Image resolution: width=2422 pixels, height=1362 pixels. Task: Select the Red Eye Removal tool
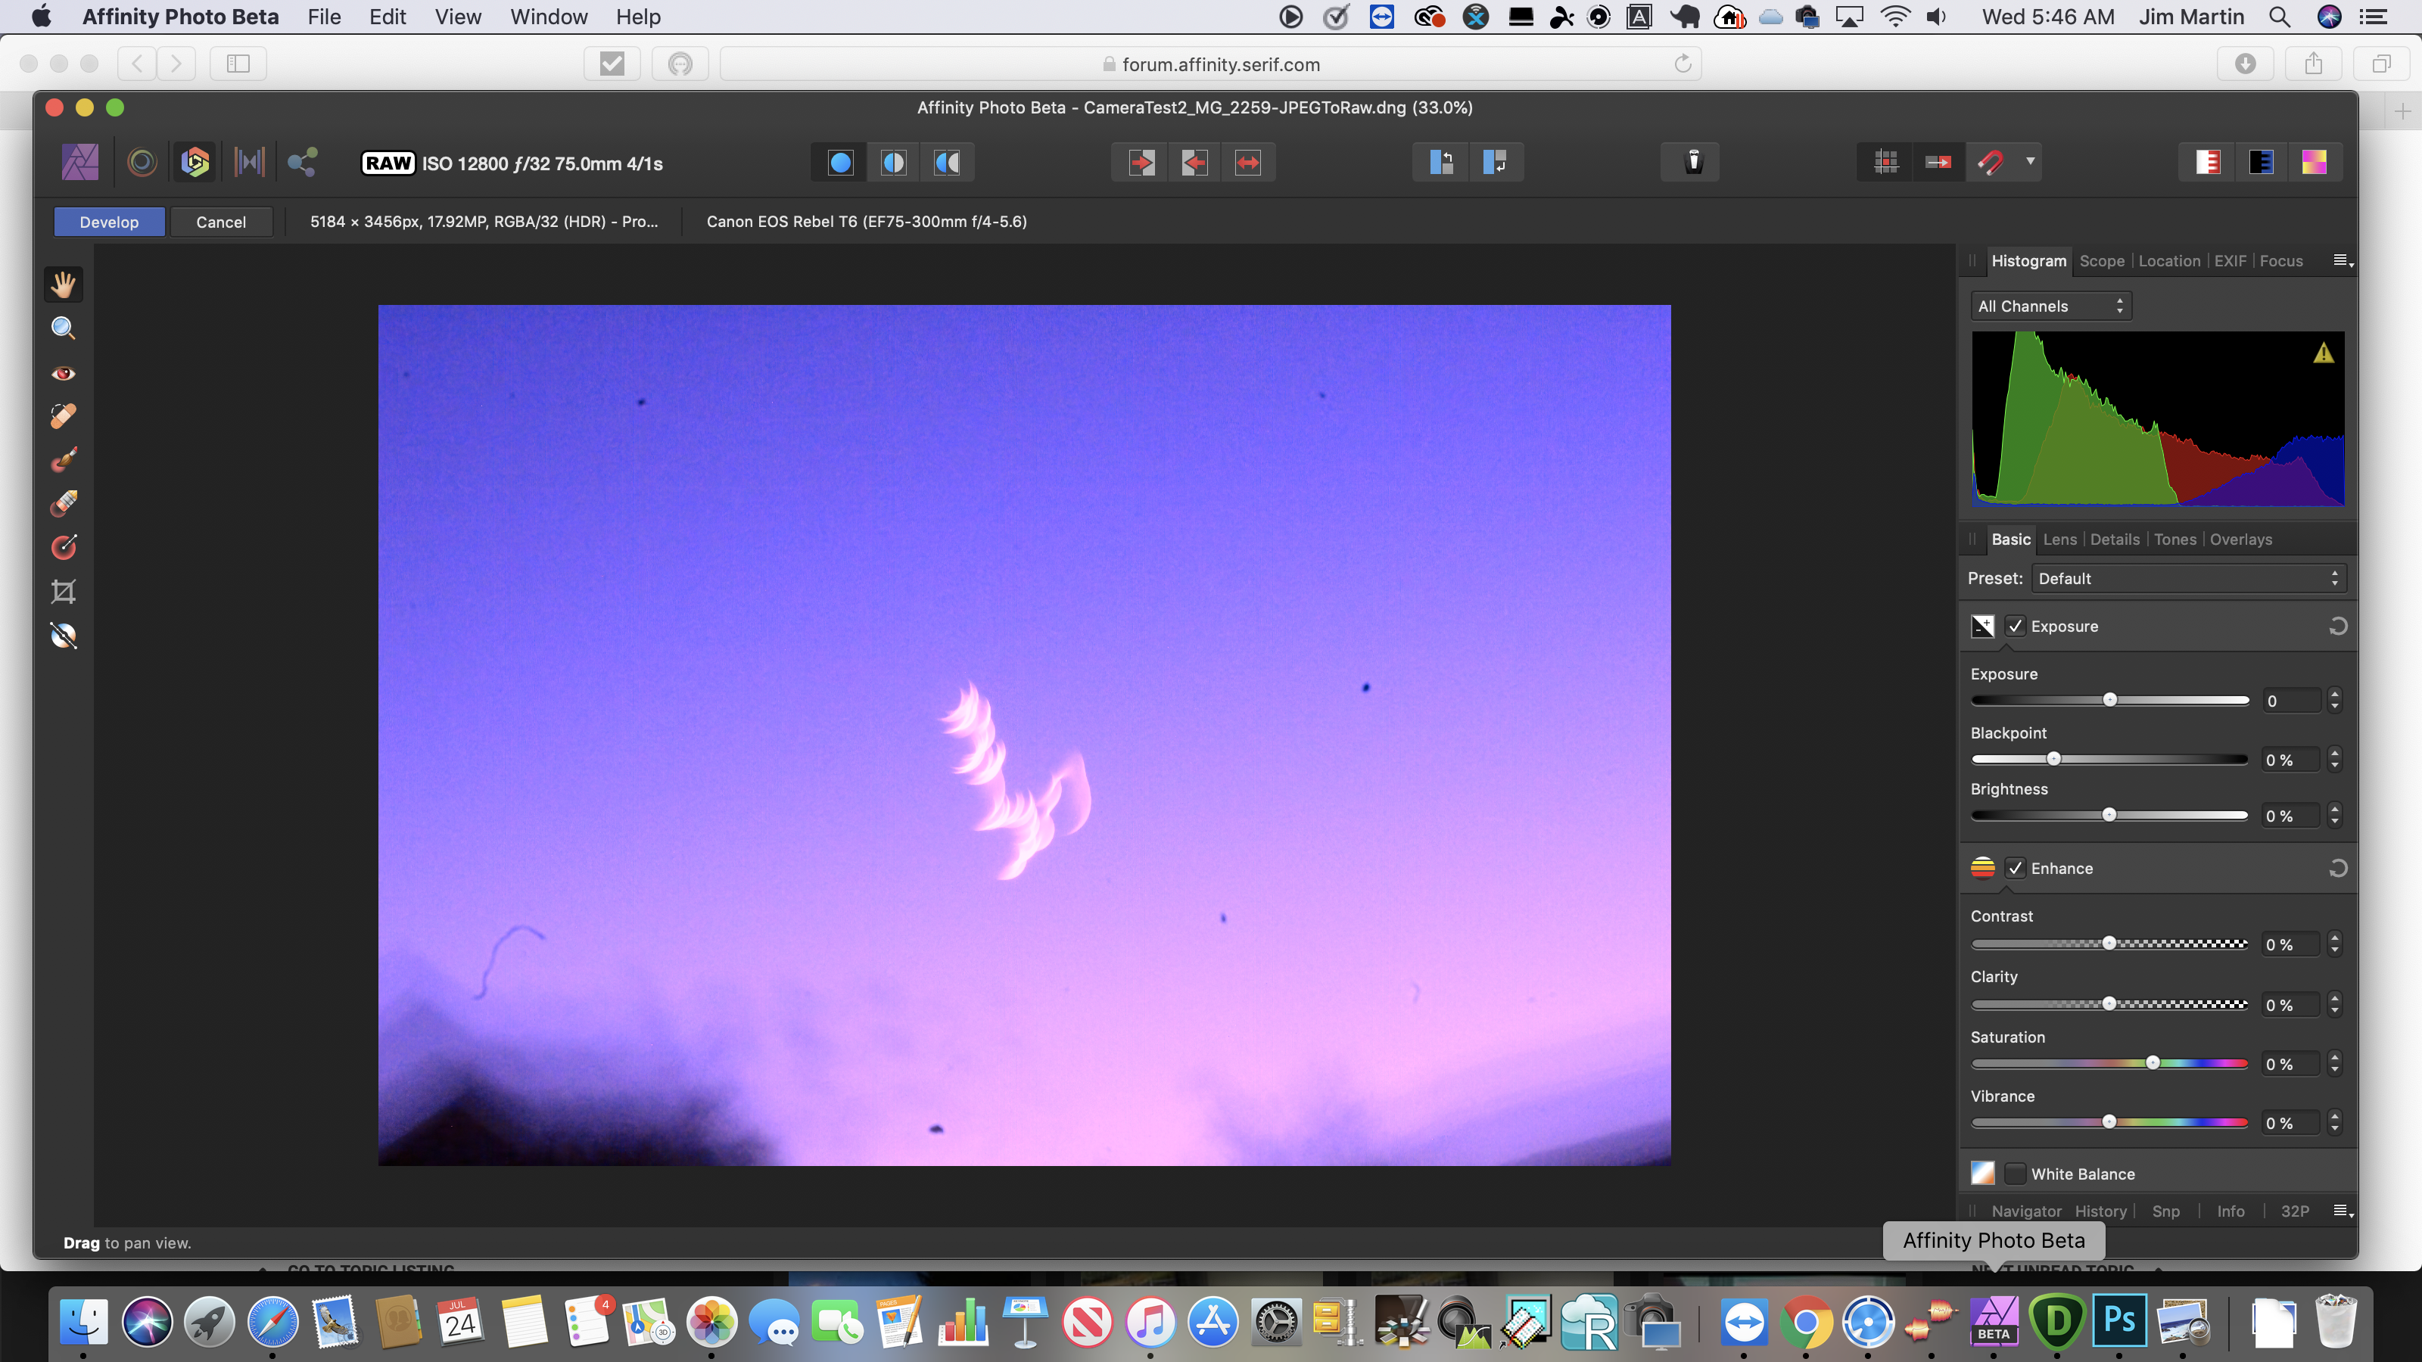[63, 373]
